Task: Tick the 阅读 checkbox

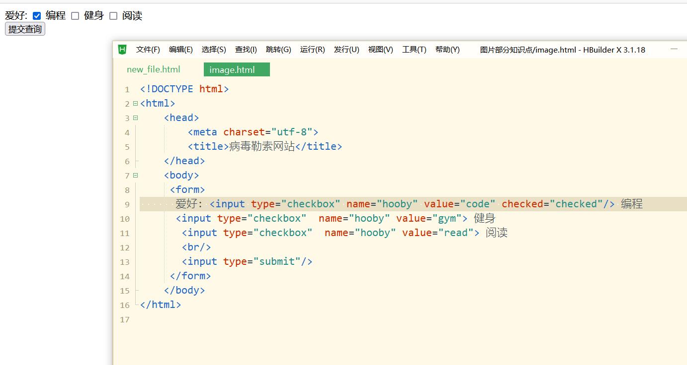Action: pos(113,16)
